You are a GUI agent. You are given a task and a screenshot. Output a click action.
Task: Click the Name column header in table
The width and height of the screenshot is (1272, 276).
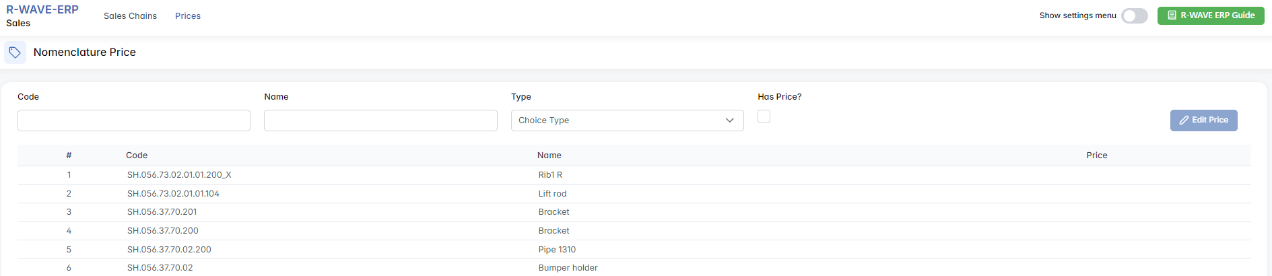549,156
